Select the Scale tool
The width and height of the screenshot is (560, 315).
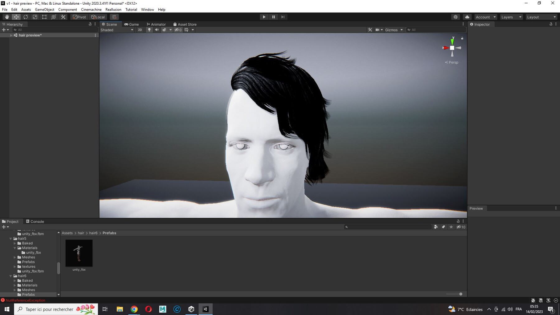[x=35, y=17]
